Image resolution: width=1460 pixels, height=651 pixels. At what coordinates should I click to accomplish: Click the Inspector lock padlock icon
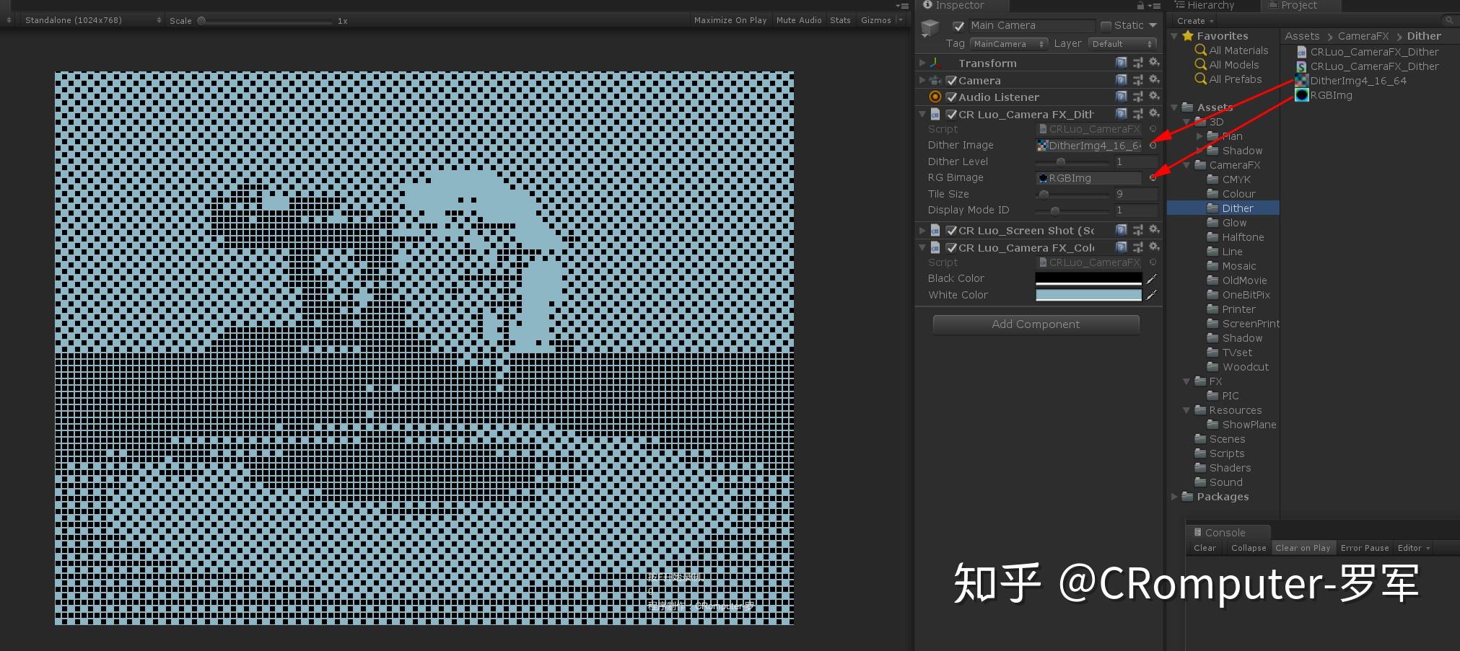[1139, 5]
